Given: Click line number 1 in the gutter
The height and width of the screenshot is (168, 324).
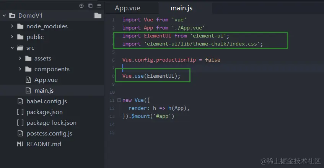Looking at the screenshot, I should coord(113,20).
